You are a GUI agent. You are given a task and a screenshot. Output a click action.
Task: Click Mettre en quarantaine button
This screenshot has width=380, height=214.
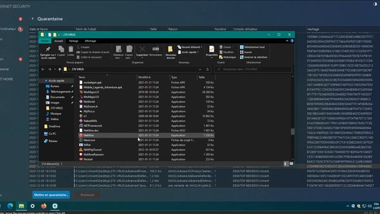pyautogui.click(x=51, y=195)
